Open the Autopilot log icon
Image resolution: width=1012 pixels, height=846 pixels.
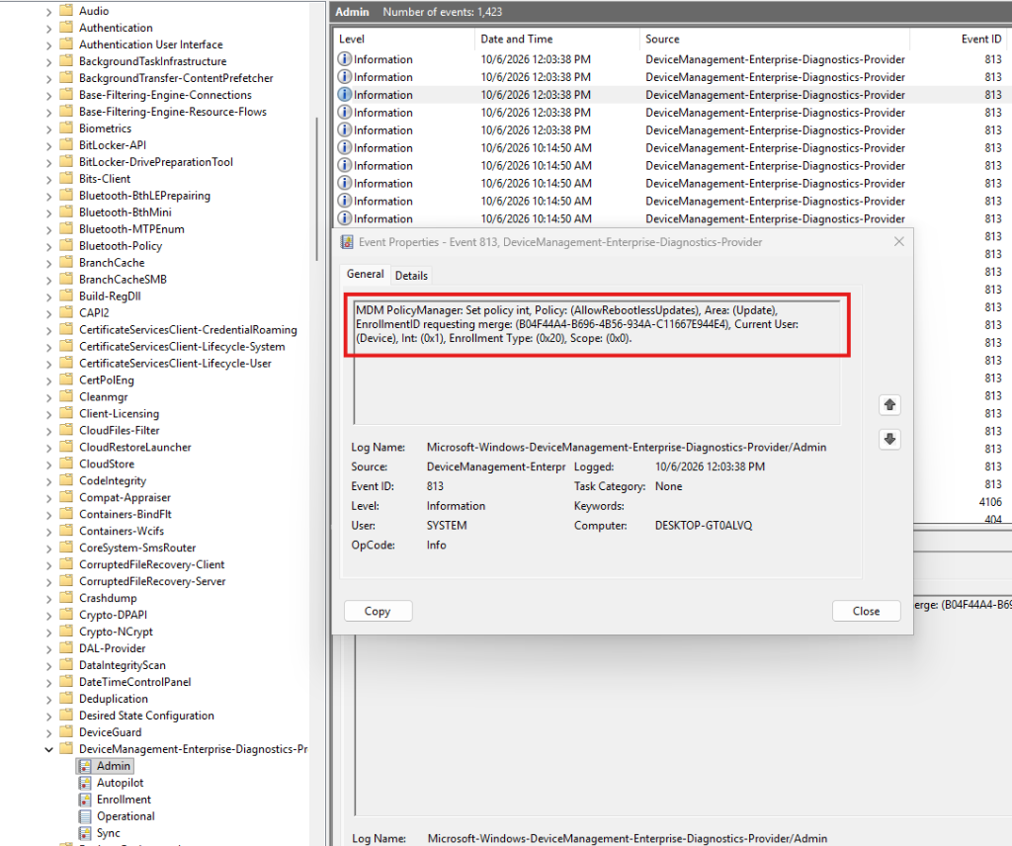coord(85,783)
